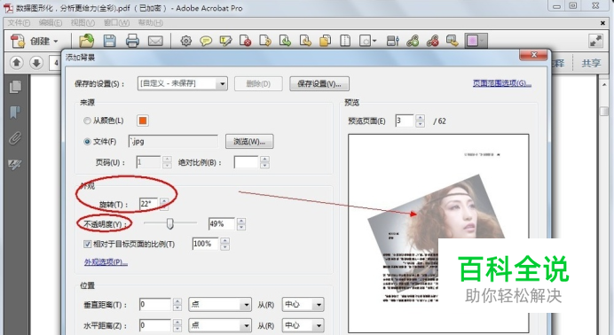Click the file path field showing .jpg
Screen dimensions: 614x335
(x=173, y=142)
